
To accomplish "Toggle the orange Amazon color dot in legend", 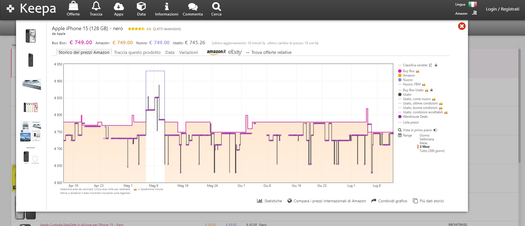I will [x=400, y=75].
